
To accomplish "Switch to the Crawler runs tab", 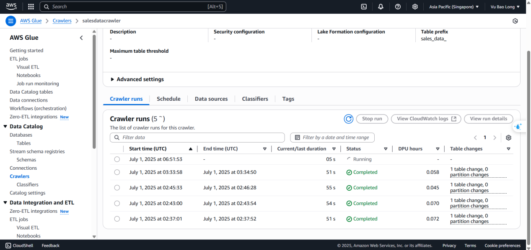I will 126,99.
